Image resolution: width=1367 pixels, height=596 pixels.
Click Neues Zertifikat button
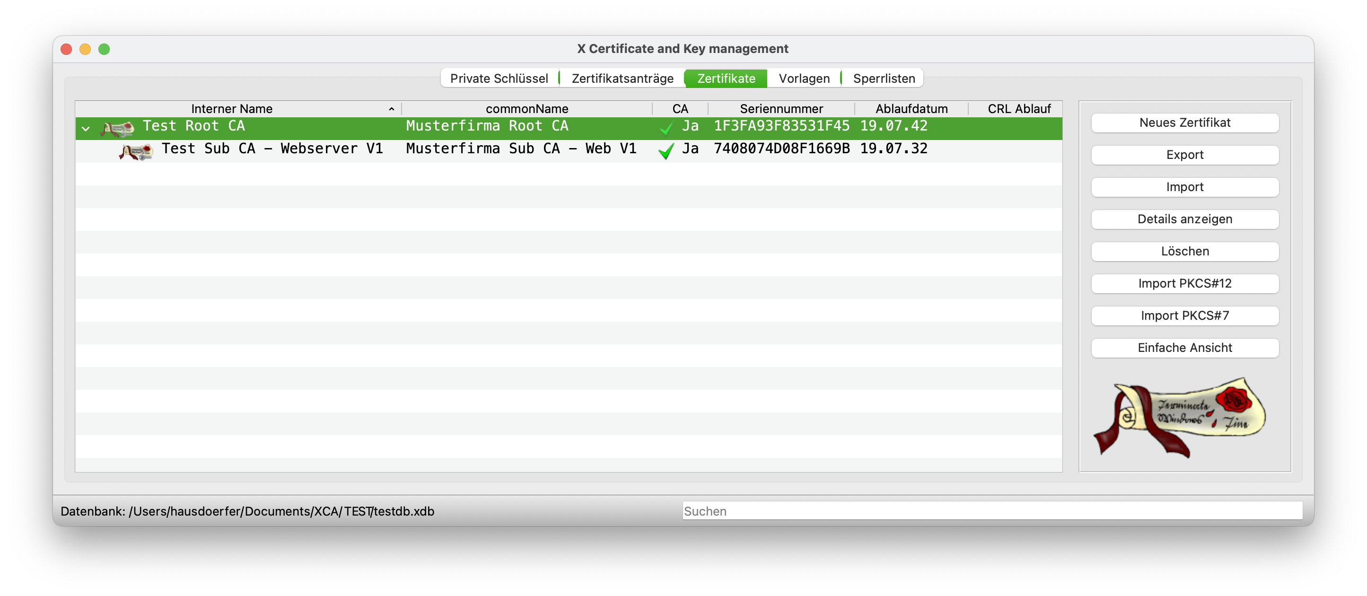(1184, 123)
